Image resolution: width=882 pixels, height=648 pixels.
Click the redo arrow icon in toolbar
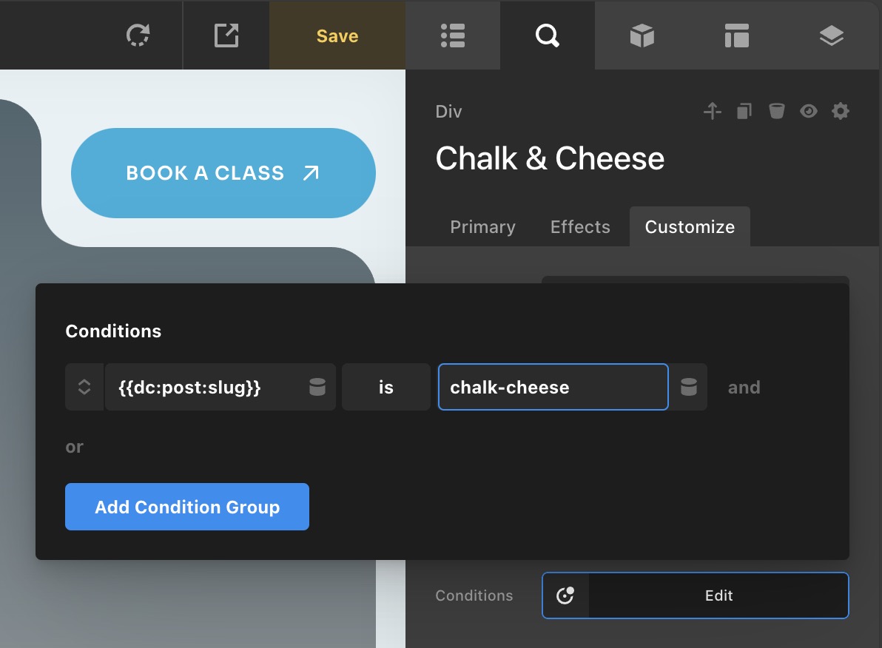138,36
